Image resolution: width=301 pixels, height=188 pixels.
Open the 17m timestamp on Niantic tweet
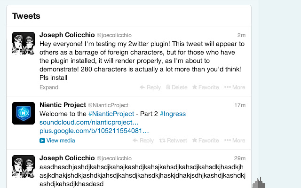[239, 105]
